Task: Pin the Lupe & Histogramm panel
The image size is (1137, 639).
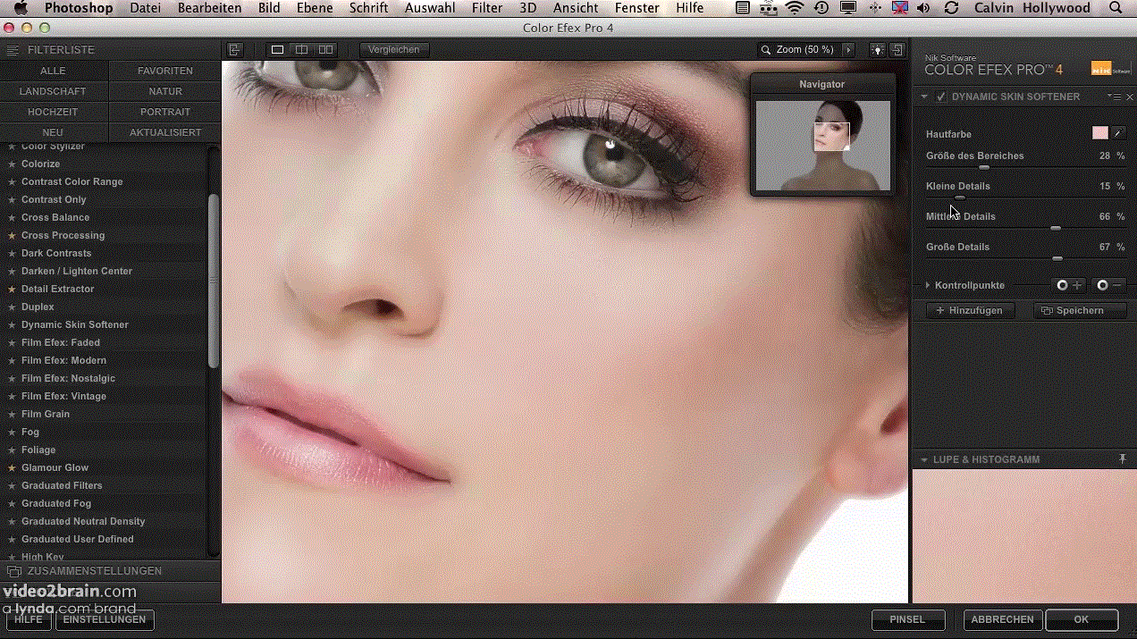Action: point(1123,458)
